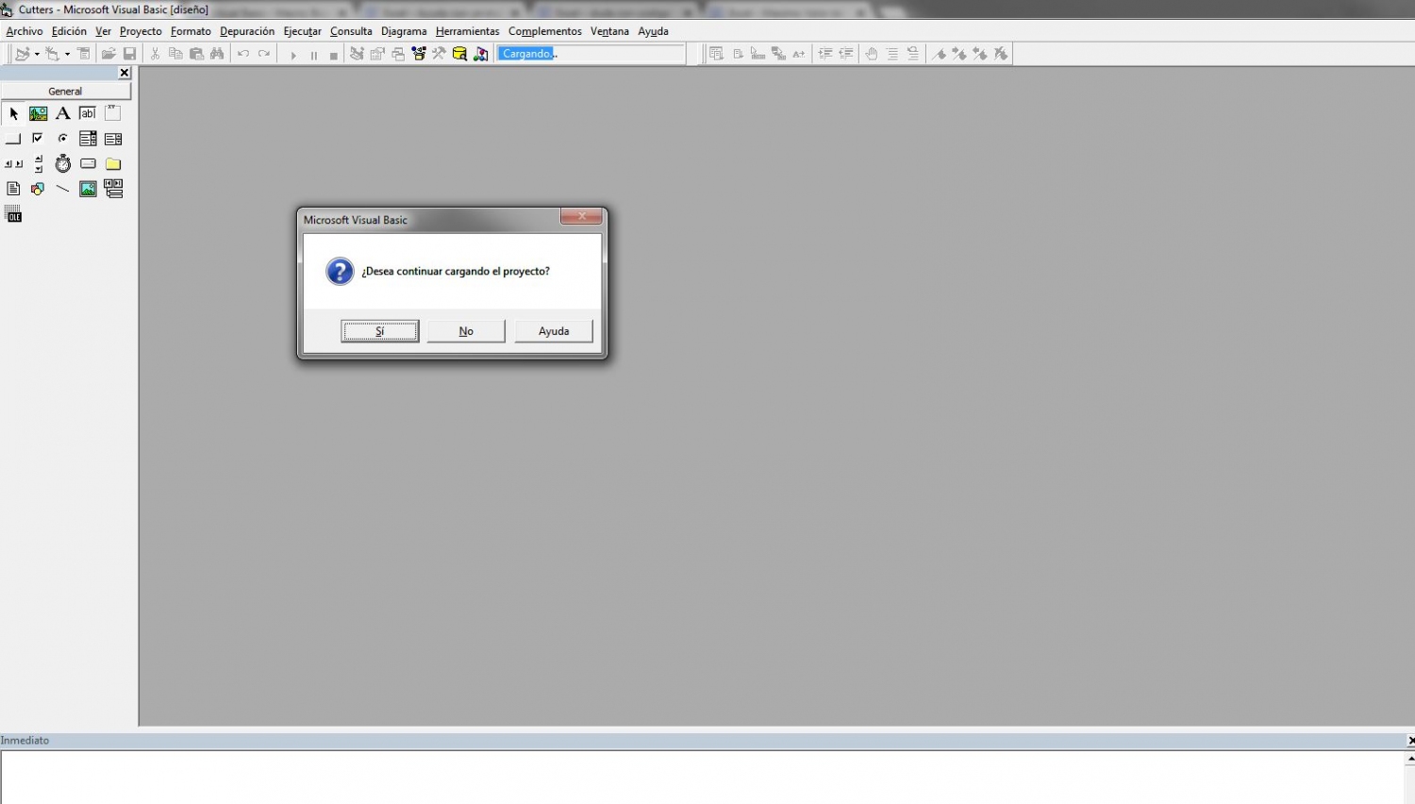
Task: Open the Herramientas menu
Action: 467,31
